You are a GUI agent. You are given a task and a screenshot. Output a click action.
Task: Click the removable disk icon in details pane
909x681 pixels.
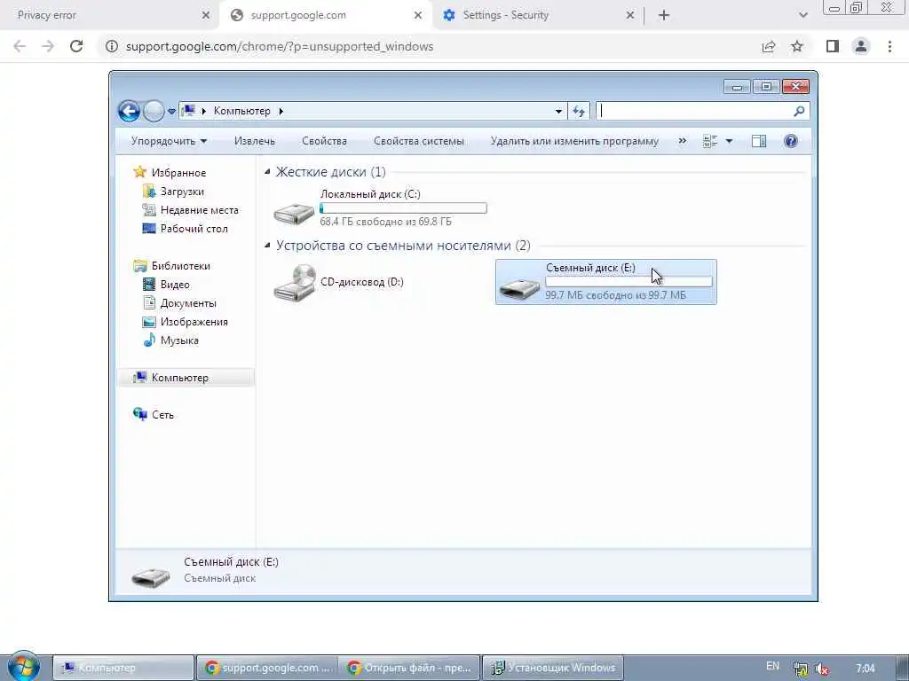(151, 576)
